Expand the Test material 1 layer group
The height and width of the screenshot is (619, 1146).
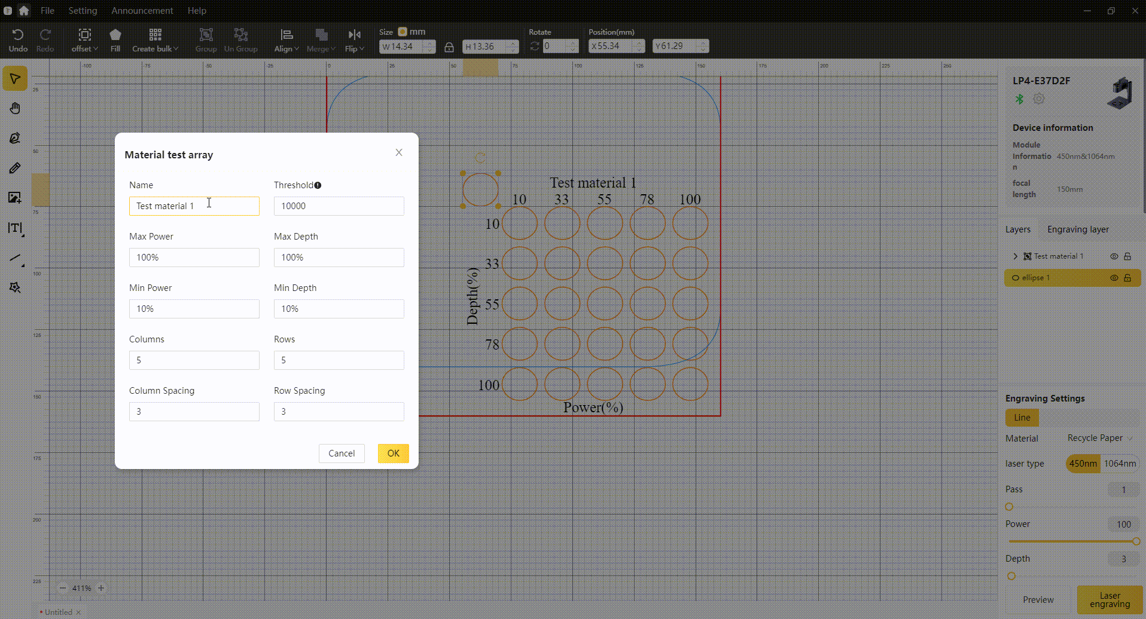(x=1015, y=256)
